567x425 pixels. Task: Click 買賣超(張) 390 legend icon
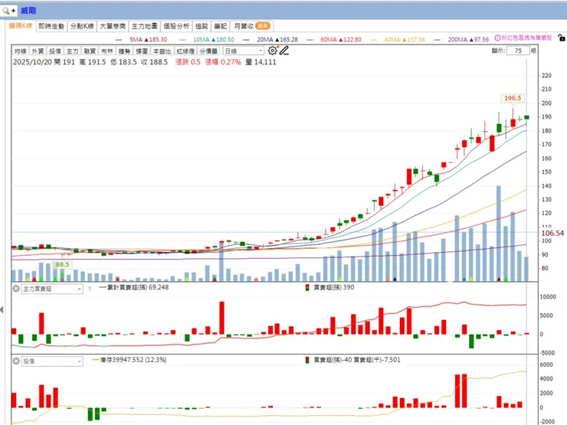(x=307, y=287)
